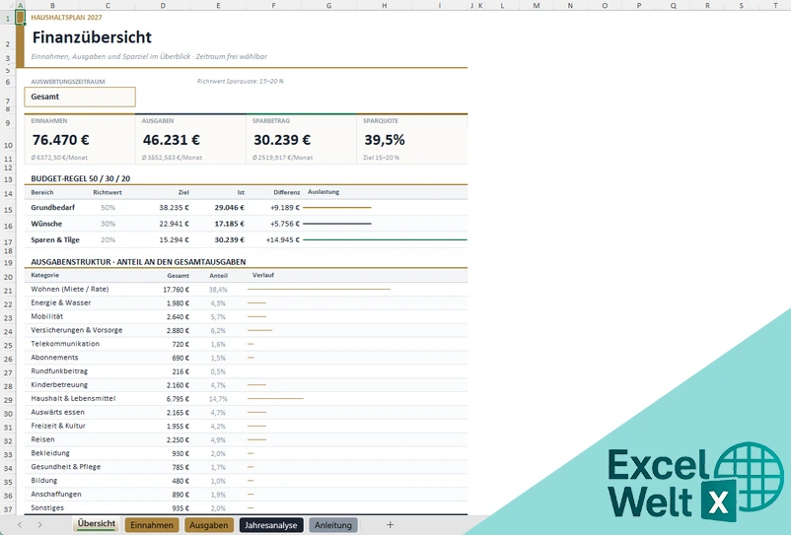
Task: Click the previous sheet navigation arrow
Action: [x=20, y=525]
